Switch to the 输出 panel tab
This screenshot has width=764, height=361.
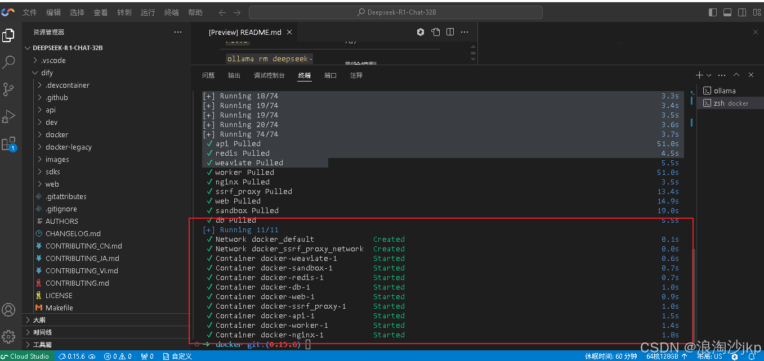click(234, 75)
